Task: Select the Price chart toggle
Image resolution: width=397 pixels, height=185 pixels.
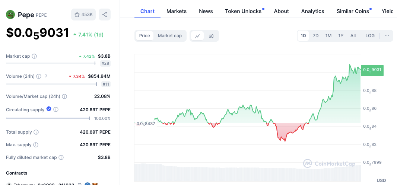Action: 144,36
